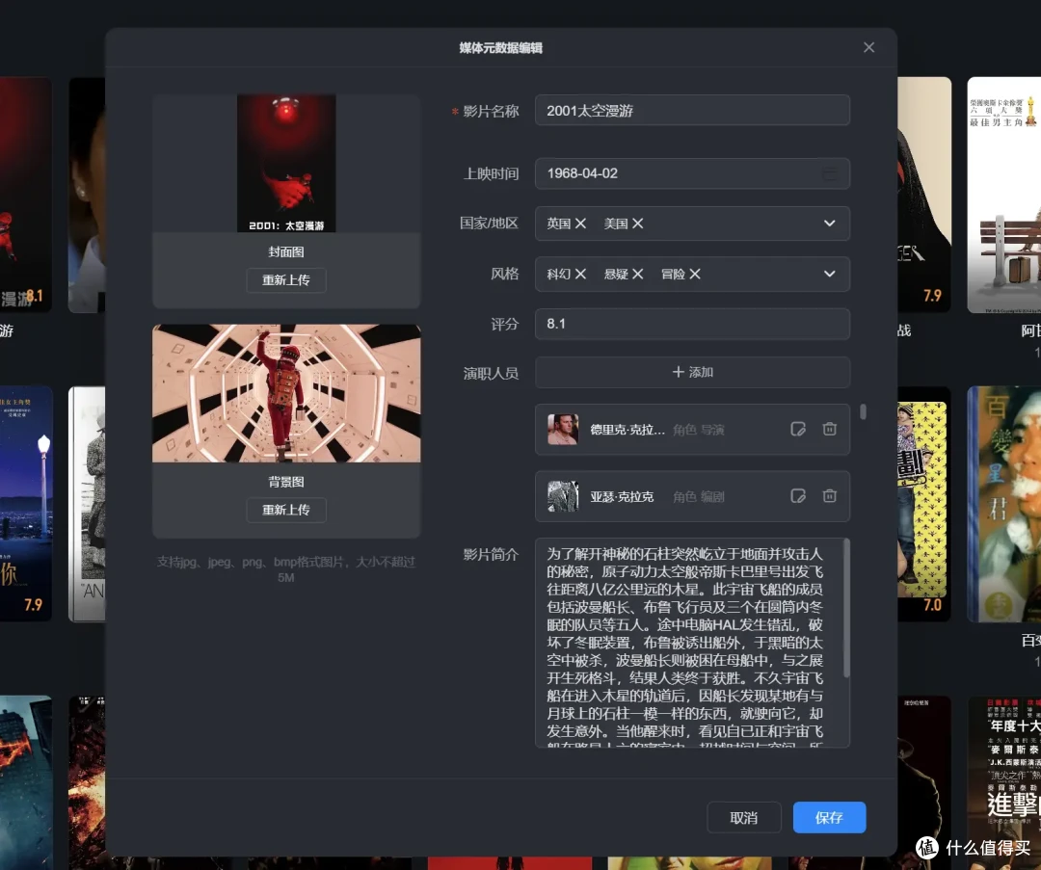
Task: Click the synopsis text area scrollbar
Action: 846,609
